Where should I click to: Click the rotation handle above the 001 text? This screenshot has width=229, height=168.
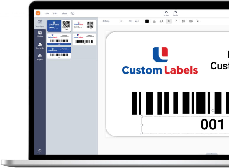pos(213,111)
